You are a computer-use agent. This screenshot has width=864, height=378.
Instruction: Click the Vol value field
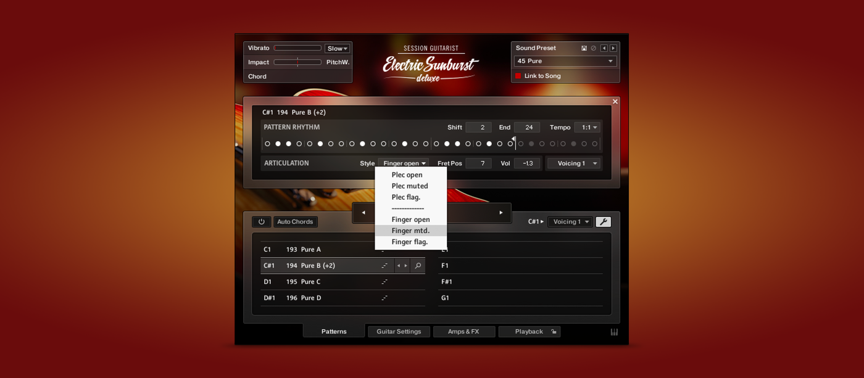tap(527, 163)
